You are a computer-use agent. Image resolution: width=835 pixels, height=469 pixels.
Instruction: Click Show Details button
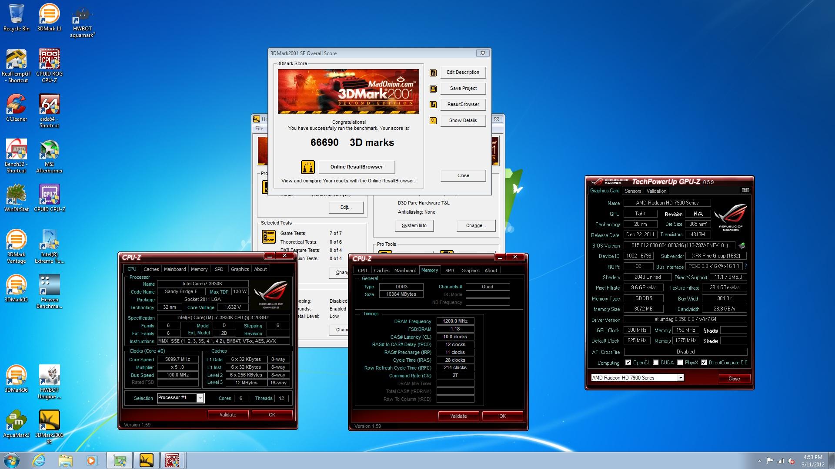click(x=463, y=121)
